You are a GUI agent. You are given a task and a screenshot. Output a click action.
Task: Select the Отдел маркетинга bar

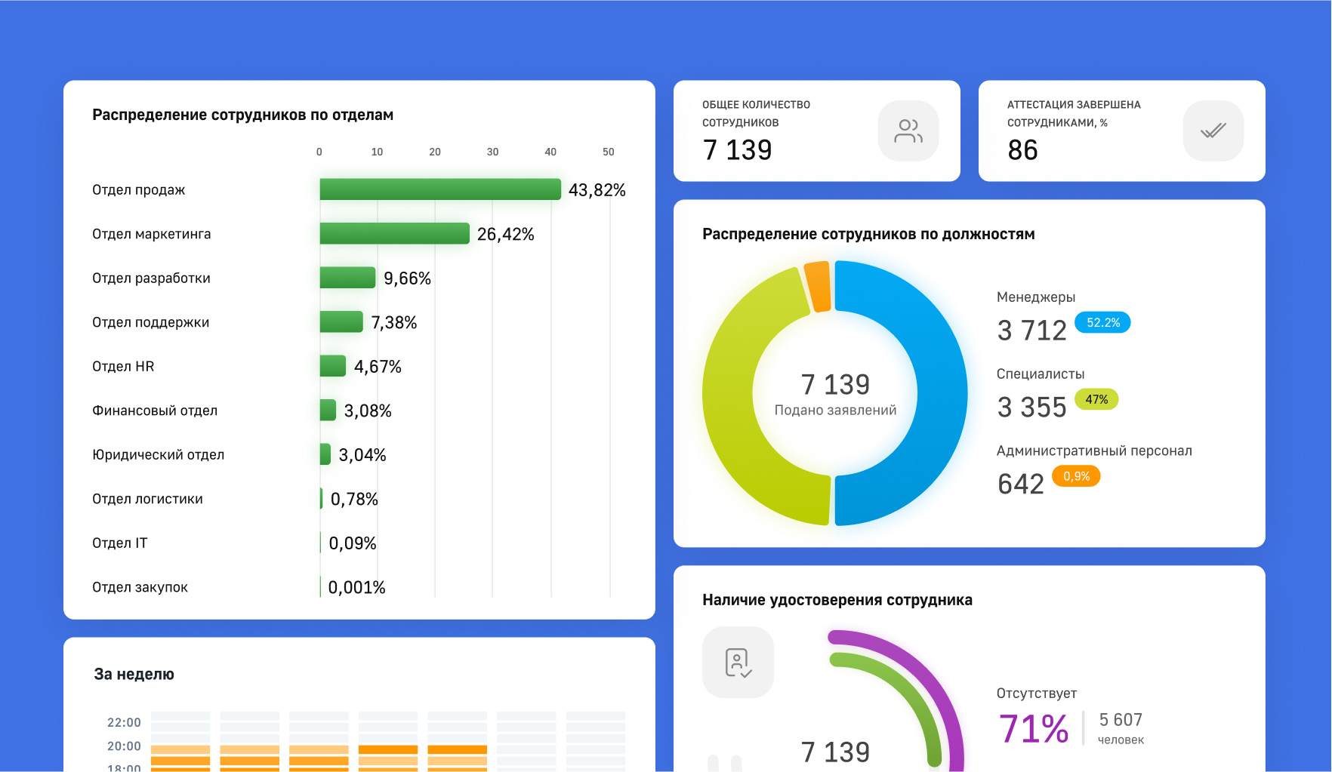pos(394,234)
